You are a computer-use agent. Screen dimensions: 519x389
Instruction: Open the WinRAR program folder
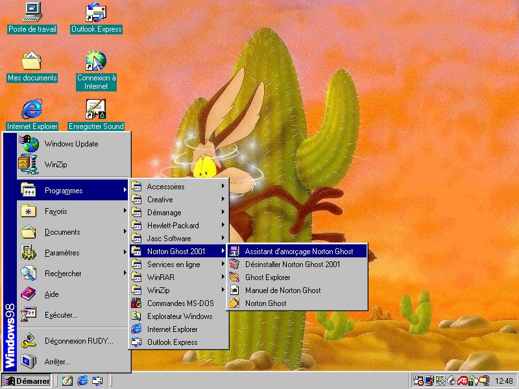(179, 277)
